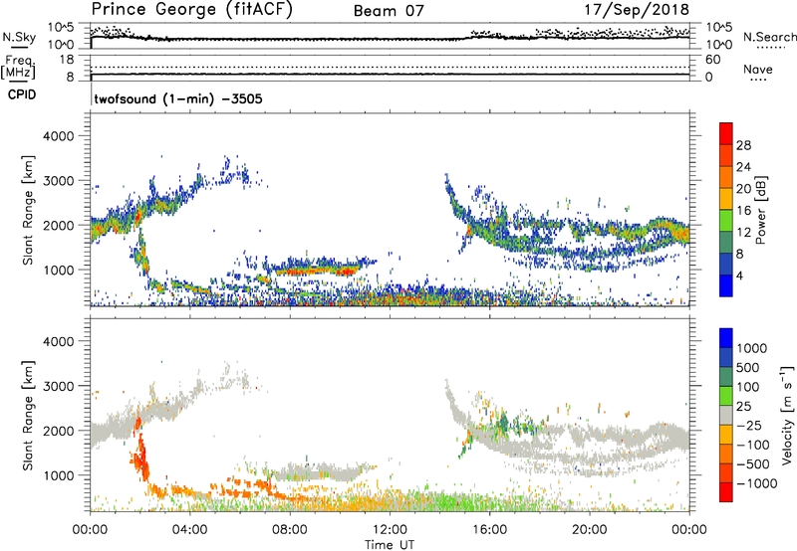Click the '-1000' tick on the velocity scale
Viewport: 797px width, 551px height.
756,483
